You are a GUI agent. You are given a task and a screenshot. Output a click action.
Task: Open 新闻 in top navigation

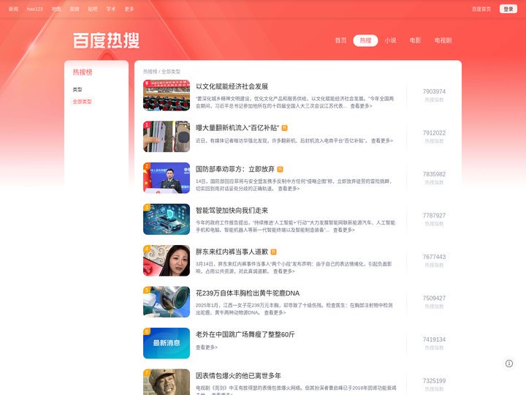(13, 9)
